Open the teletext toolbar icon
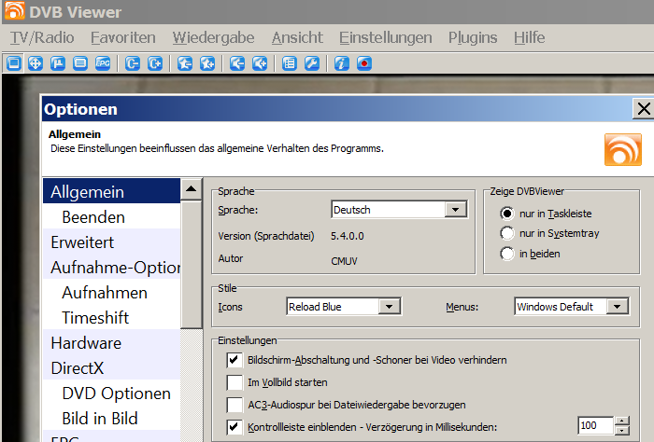 [80, 63]
